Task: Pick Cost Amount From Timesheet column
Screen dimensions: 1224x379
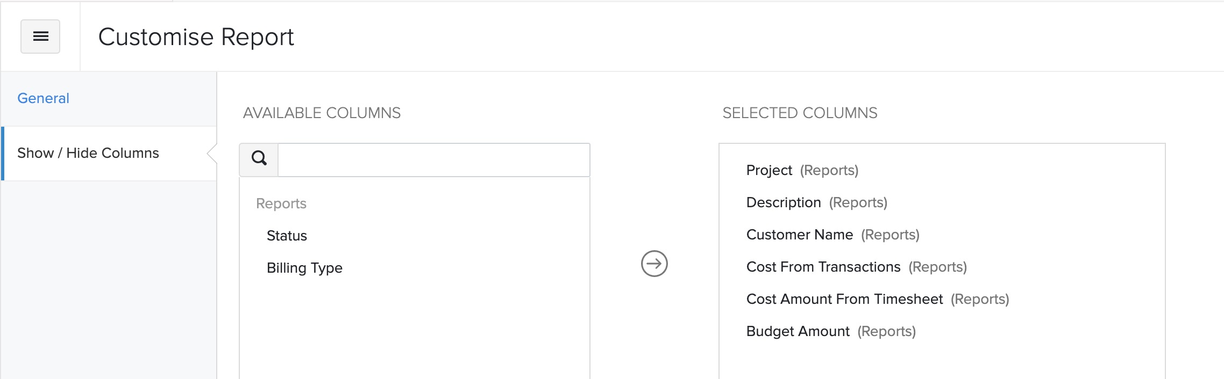Action: click(844, 299)
